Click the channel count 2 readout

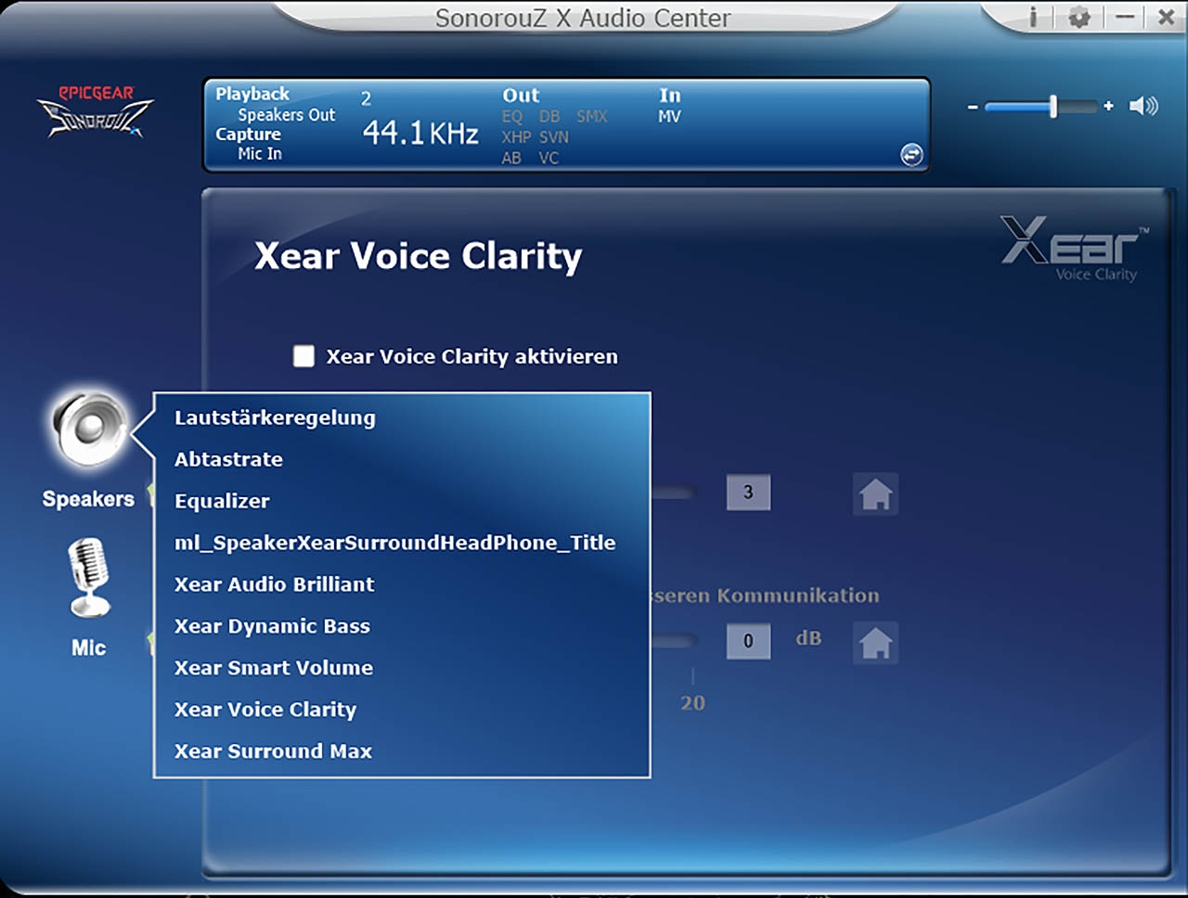tap(366, 98)
